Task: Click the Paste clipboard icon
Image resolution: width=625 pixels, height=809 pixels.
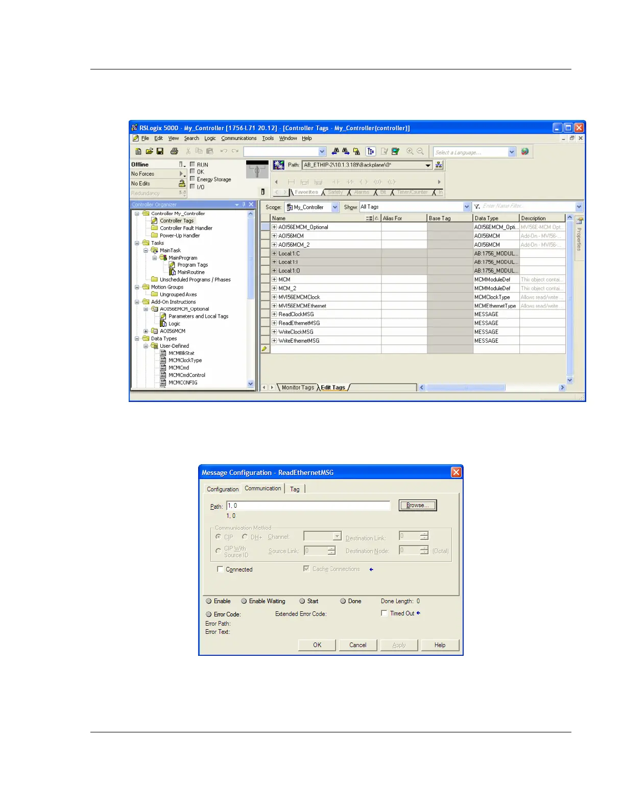Action: click(209, 152)
